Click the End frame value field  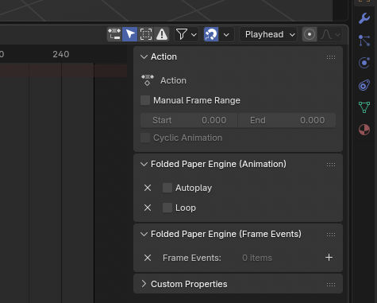tap(287, 120)
